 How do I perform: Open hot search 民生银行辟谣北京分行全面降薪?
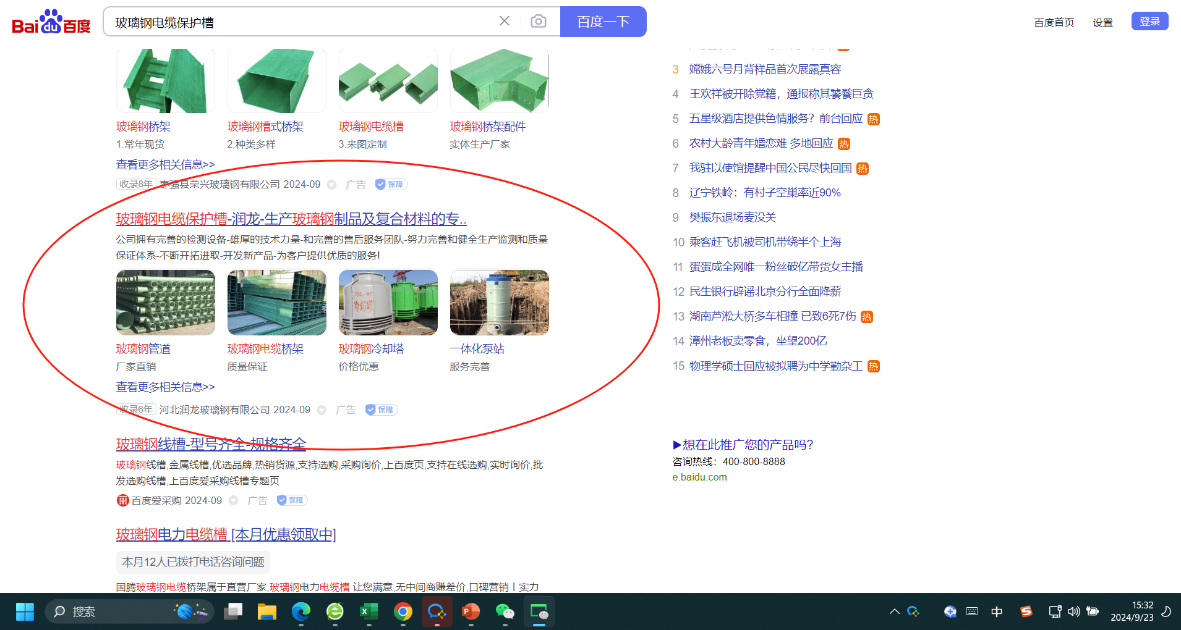[765, 292]
